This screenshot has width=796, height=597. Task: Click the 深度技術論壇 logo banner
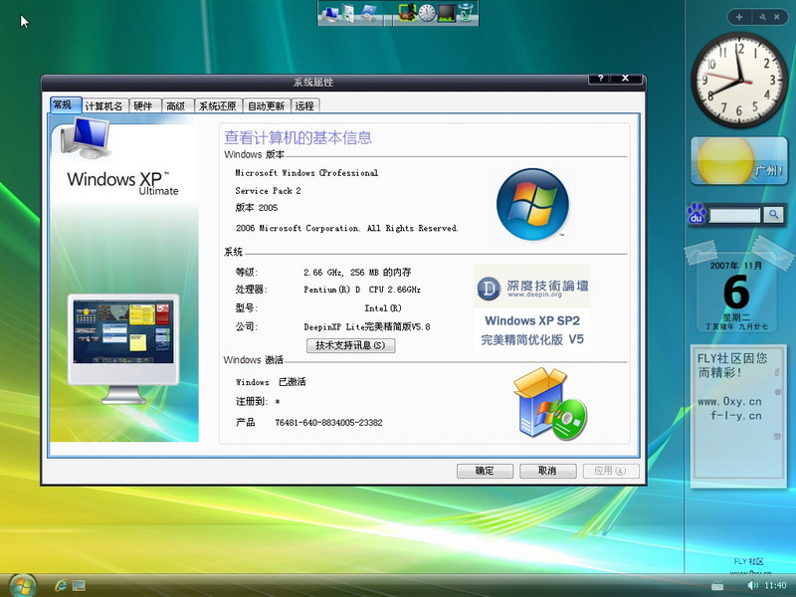pyautogui.click(x=532, y=287)
